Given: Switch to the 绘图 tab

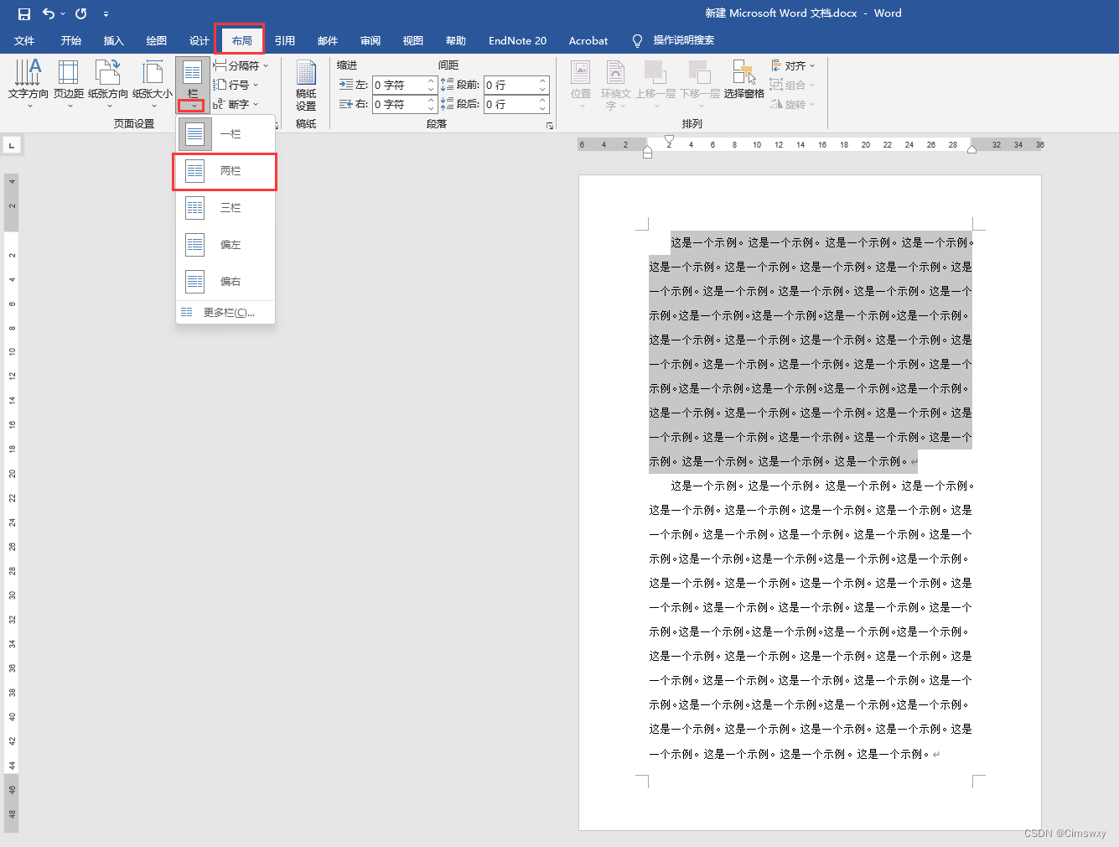Looking at the screenshot, I should (x=157, y=40).
